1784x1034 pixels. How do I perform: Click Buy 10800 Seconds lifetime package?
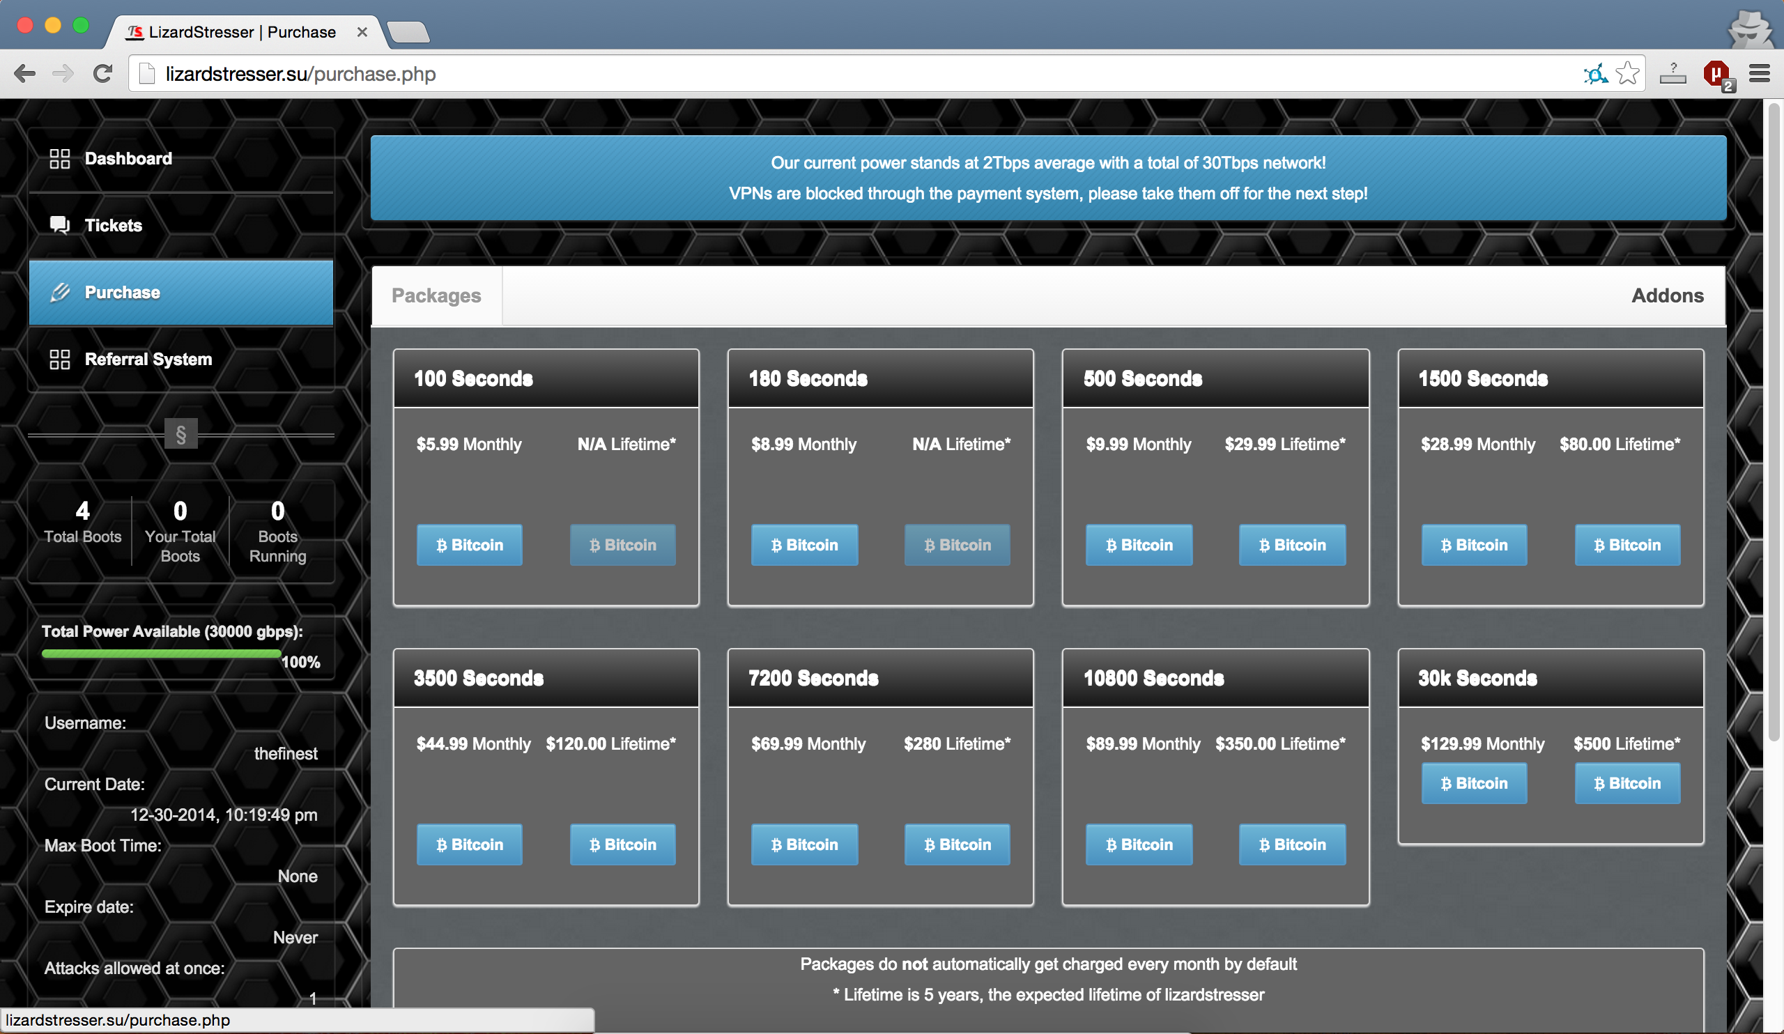1291,843
